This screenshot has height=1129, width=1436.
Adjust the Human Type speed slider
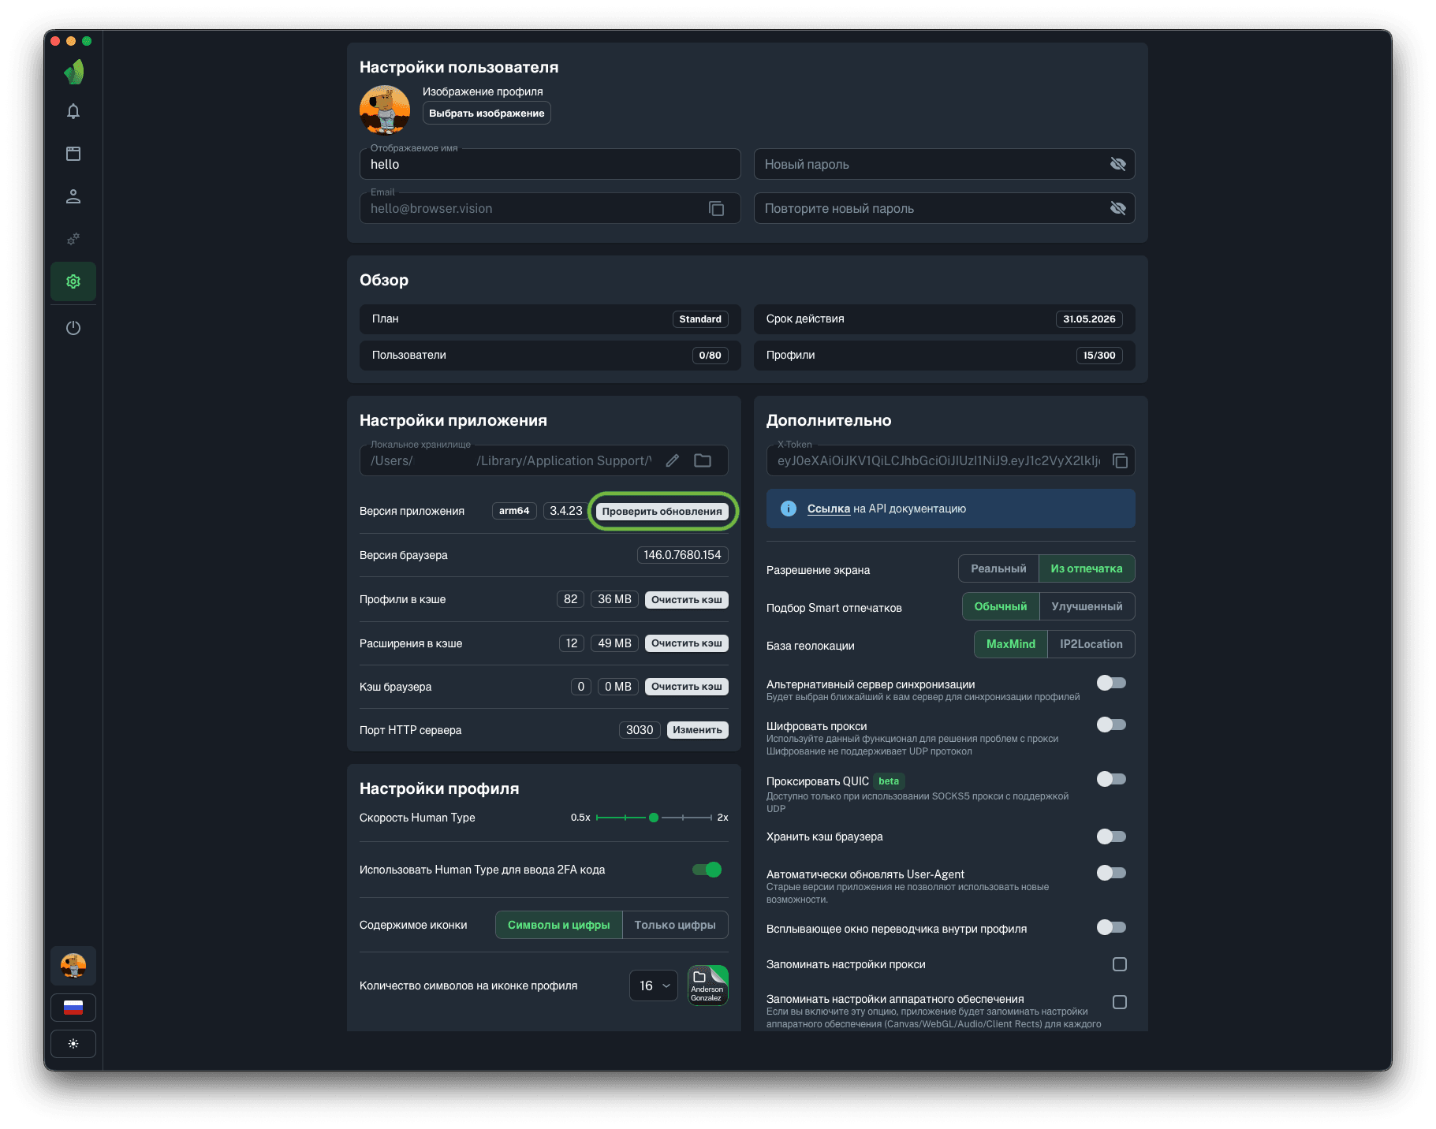pos(654,818)
